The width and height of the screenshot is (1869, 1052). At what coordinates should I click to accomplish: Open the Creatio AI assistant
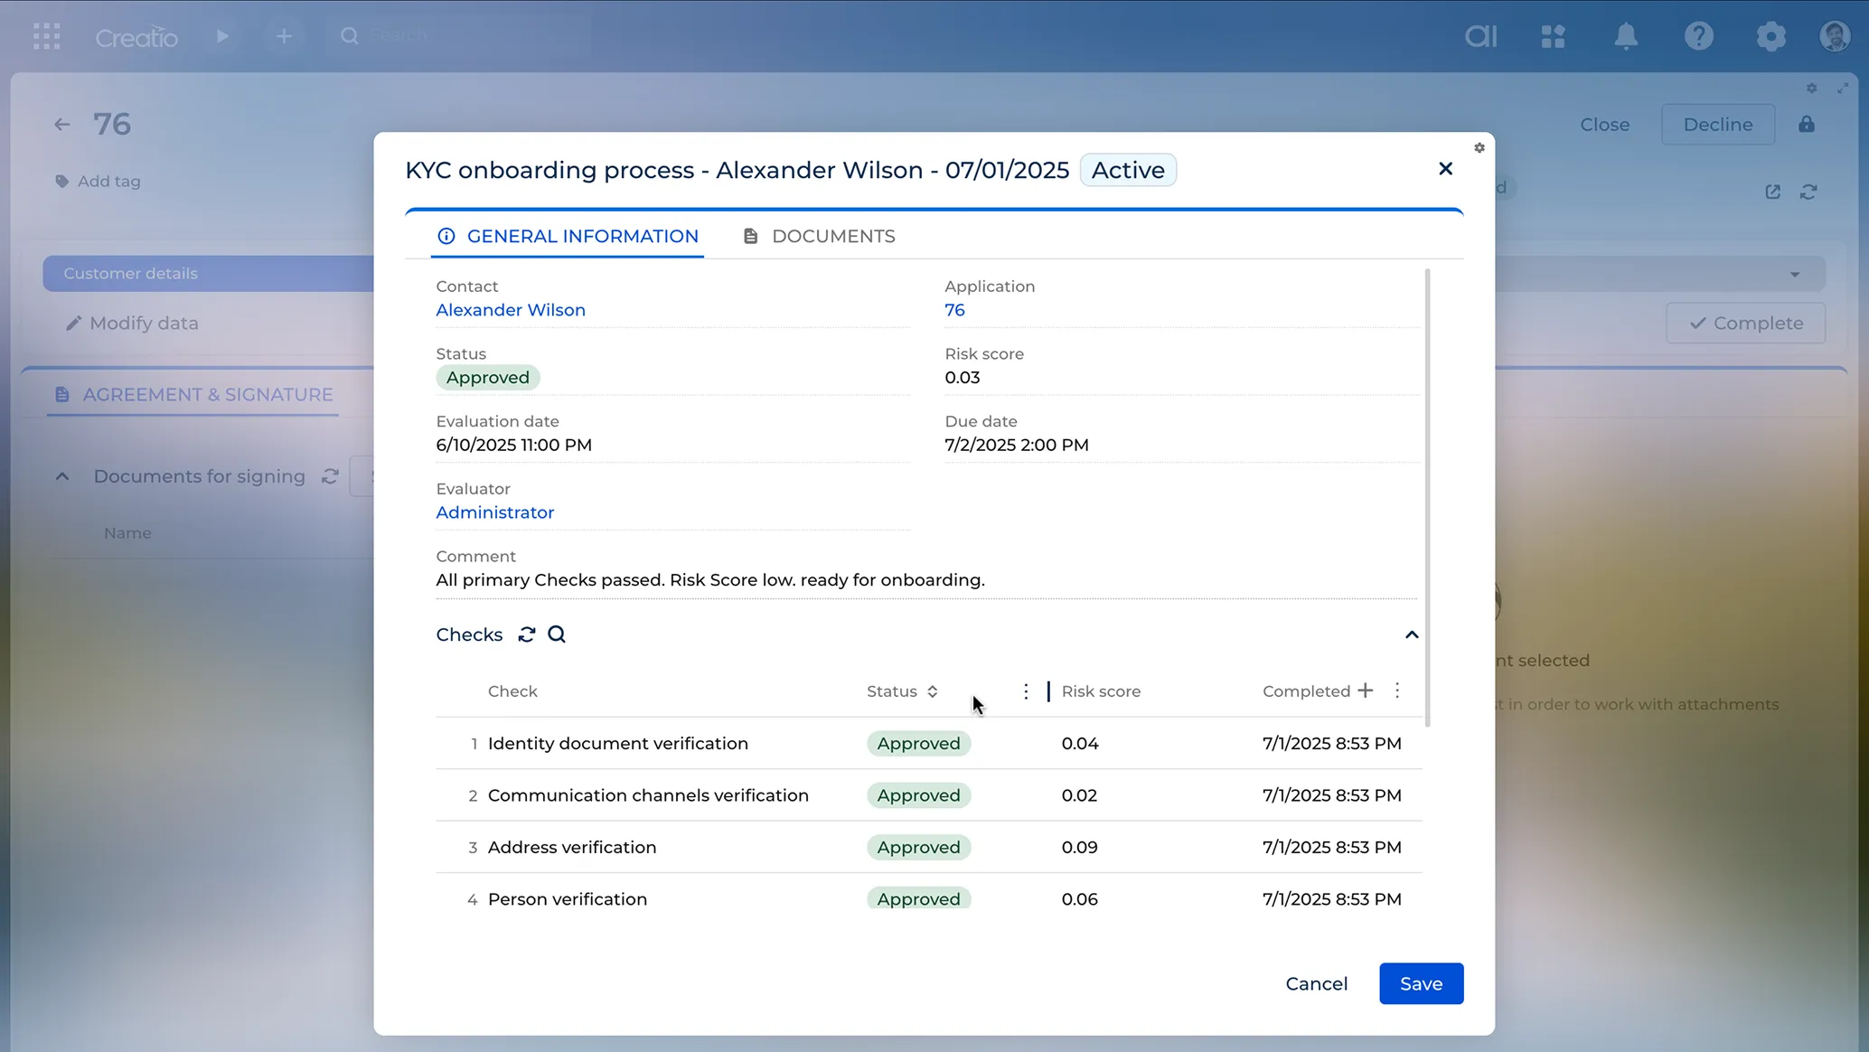click(1479, 36)
